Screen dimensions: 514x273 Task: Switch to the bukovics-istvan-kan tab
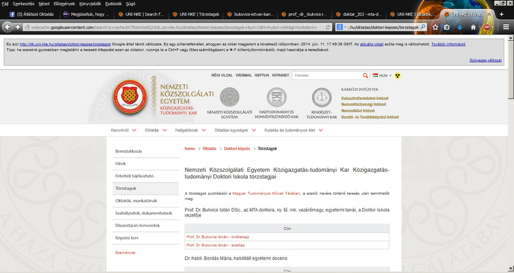[x=251, y=14]
